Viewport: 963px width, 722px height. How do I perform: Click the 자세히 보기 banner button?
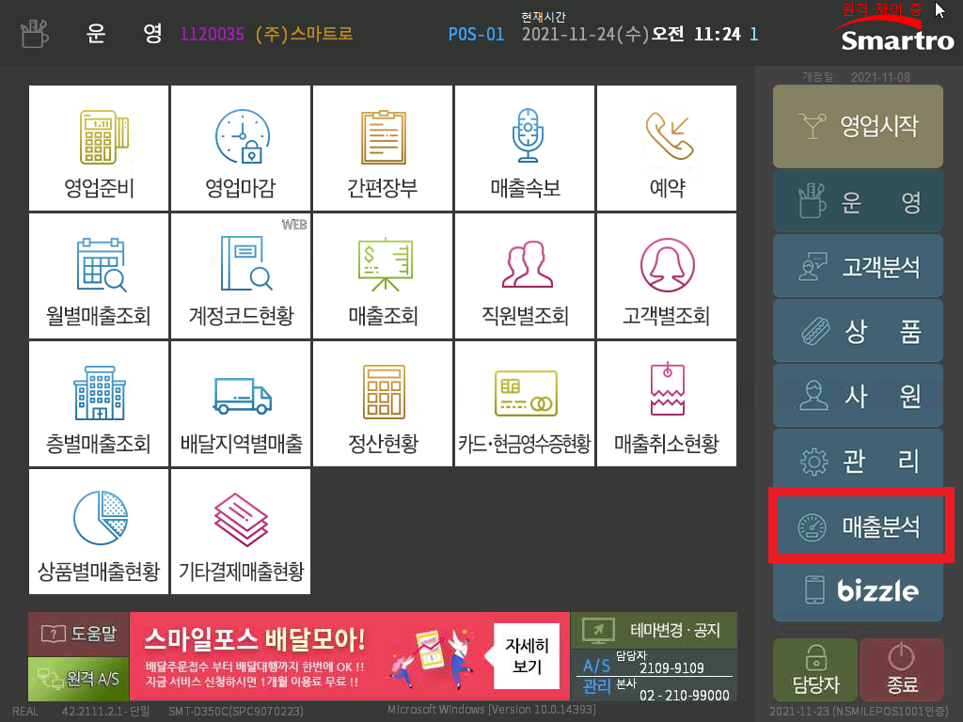[527, 655]
